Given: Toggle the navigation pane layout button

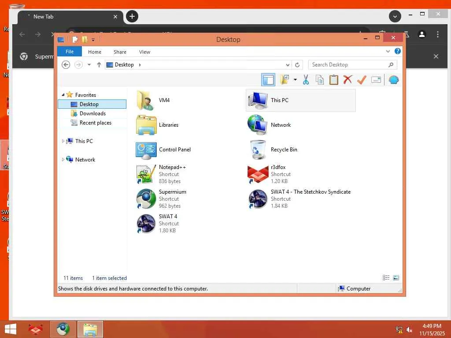Looking at the screenshot, I should point(268,80).
